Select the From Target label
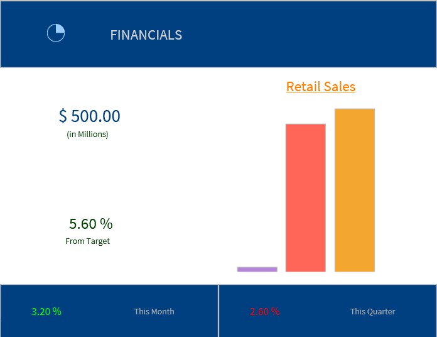 (x=87, y=241)
